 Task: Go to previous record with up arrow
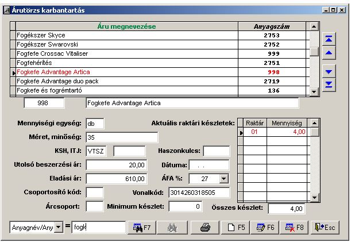click(x=329, y=53)
